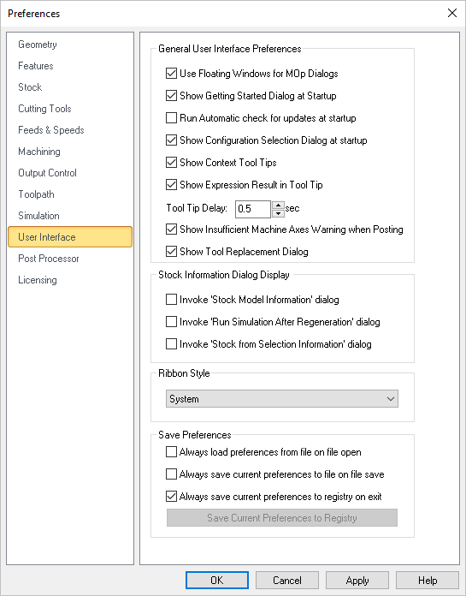Decrease Tool Tip Delay with down arrow

(279, 213)
